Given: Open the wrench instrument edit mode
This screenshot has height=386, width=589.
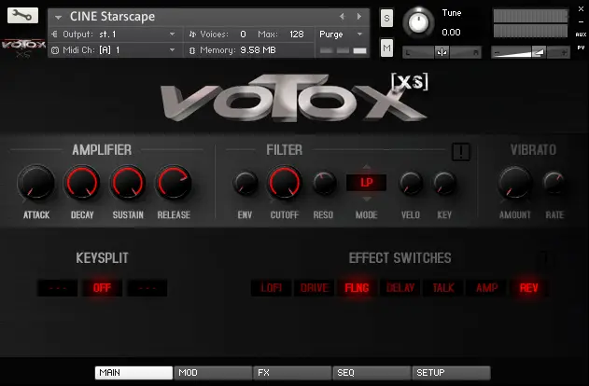Looking at the screenshot, I should pos(22,15).
